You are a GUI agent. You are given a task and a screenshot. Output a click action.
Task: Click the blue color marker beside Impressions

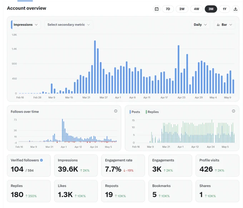pos(12,25)
